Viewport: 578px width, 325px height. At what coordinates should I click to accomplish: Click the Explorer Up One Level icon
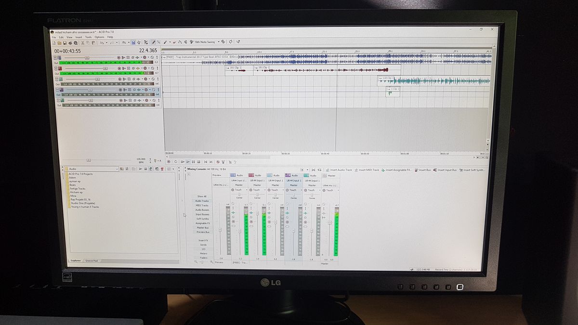[x=121, y=169]
